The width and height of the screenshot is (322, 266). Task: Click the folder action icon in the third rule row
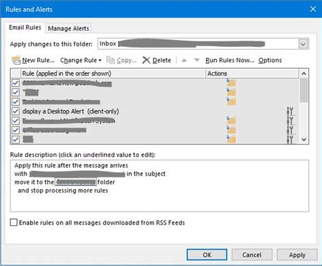pyautogui.click(x=231, y=101)
